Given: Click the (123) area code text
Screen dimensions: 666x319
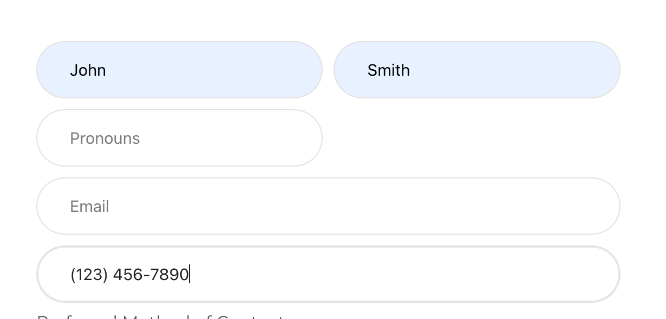Looking at the screenshot, I should 89,275.
